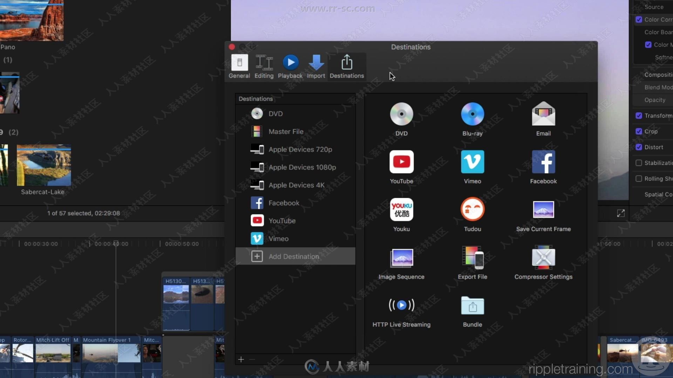
Task: Click the 00:00:30:00 timeline ruler mark
Action: [x=41, y=244]
